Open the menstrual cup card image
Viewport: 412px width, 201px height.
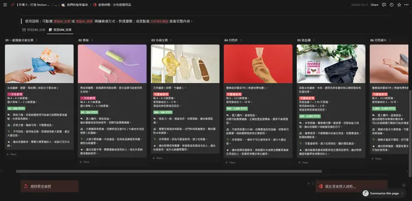(x=258, y=64)
